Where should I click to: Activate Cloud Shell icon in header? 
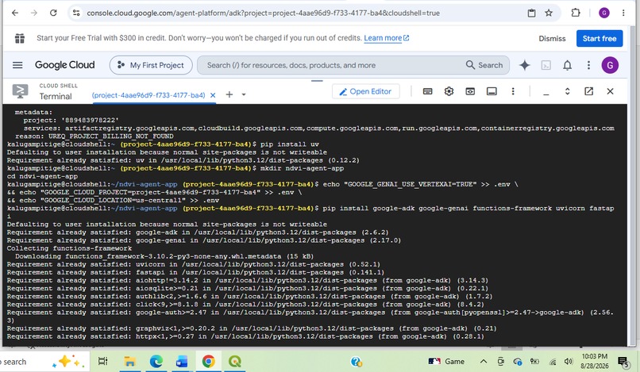[x=546, y=65]
